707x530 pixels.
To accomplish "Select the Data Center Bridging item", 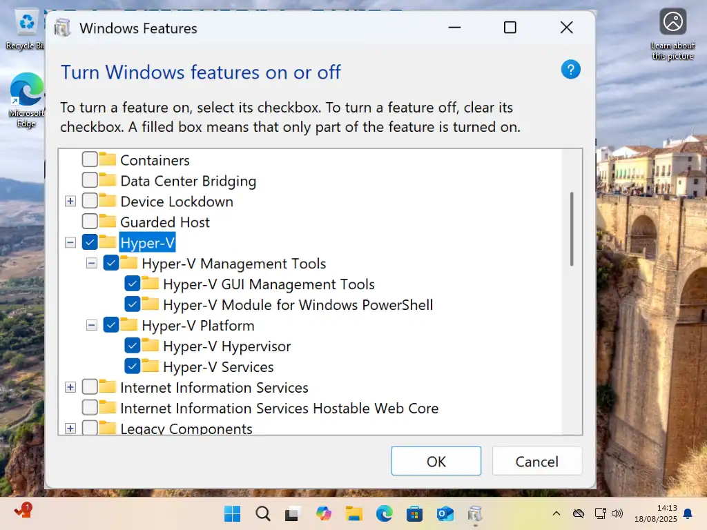I will pos(188,181).
